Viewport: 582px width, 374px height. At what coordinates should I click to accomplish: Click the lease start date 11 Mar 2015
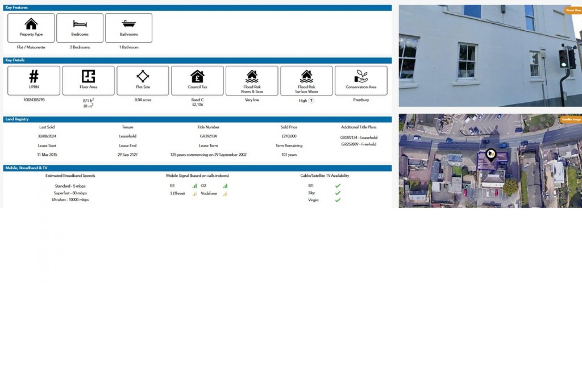pos(47,155)
